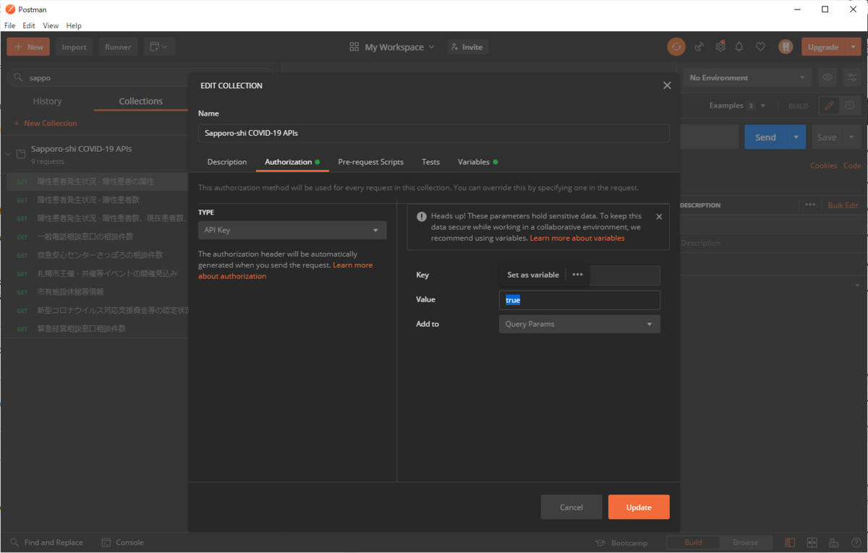Image resolution: width=868 pixels, height=553 pixels.
Task: Click the search magnifier in sidebar
Action: [x=17, y=77]
